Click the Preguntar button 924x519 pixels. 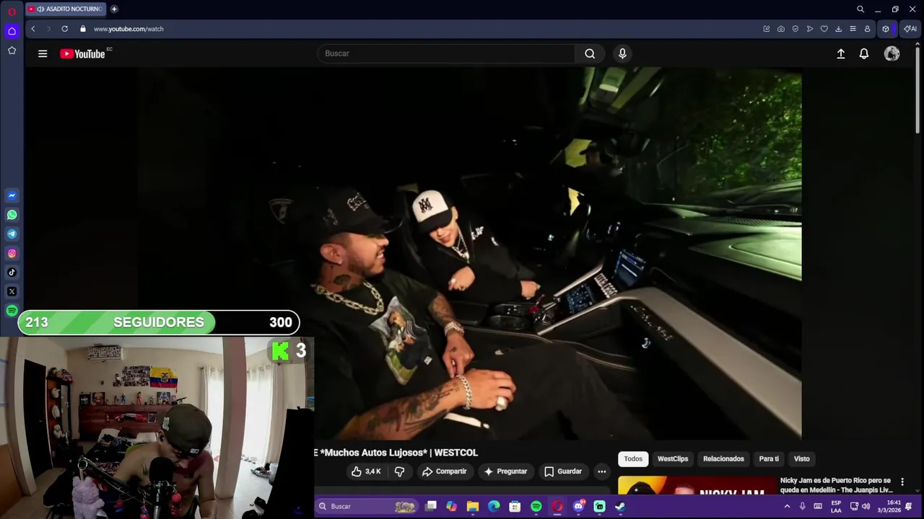coord(505,471)
